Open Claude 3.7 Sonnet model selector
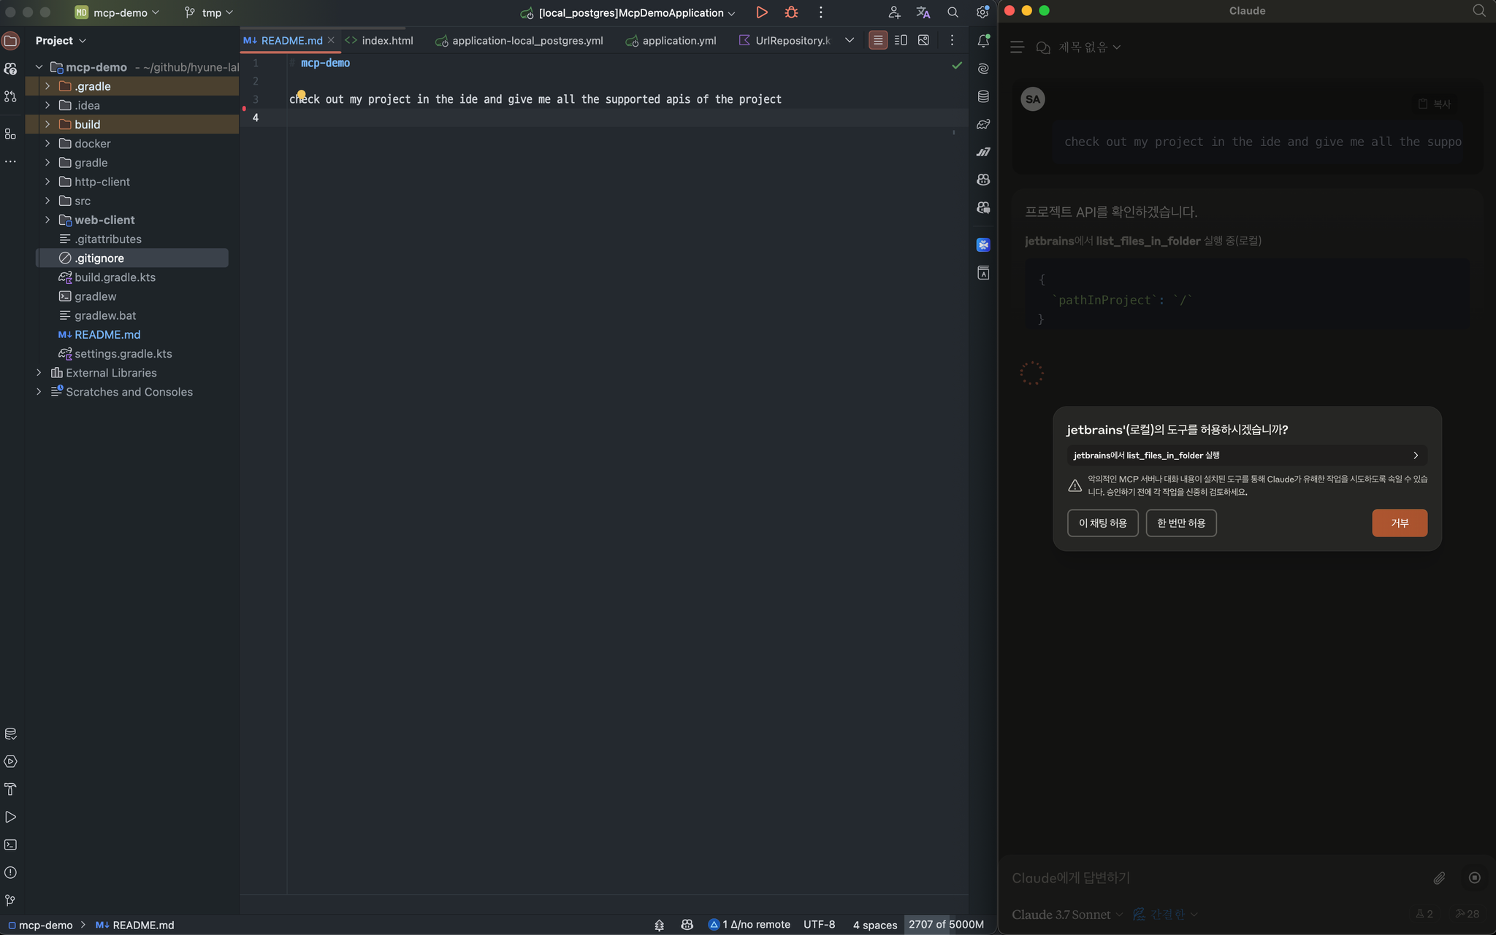The width and height of the screenshot is (1496, 935). point(1067,915)
